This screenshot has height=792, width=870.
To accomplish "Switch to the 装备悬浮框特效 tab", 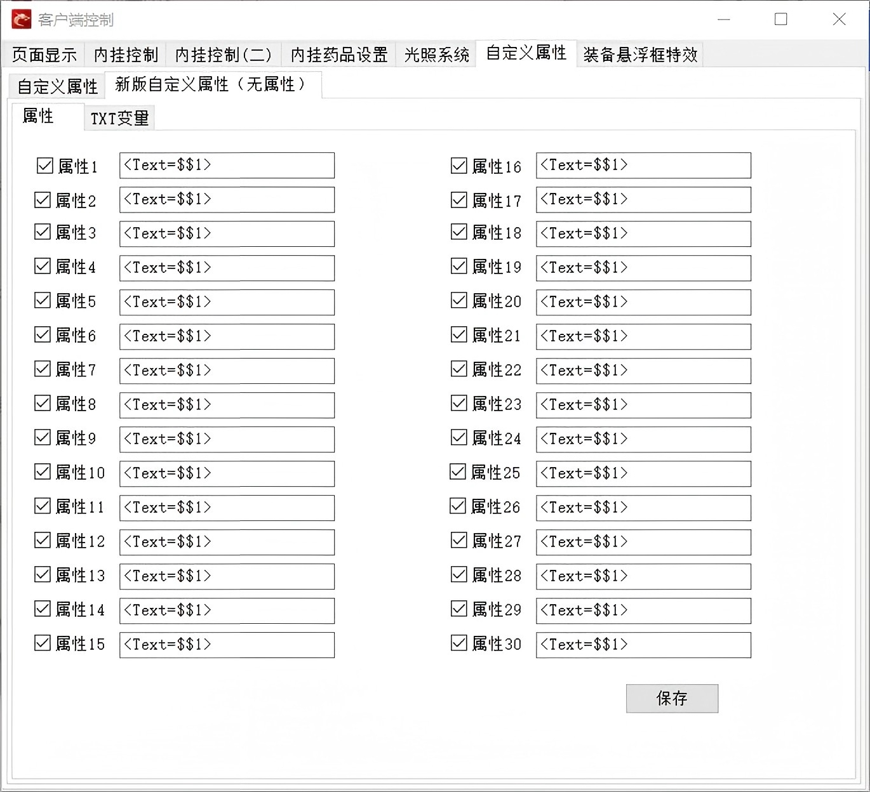I will pyautogui.click(x=639, y=55).
